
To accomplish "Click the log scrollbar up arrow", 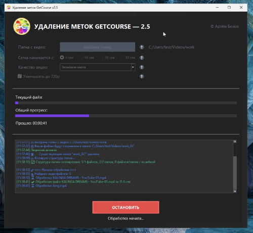I will [235, 142].
